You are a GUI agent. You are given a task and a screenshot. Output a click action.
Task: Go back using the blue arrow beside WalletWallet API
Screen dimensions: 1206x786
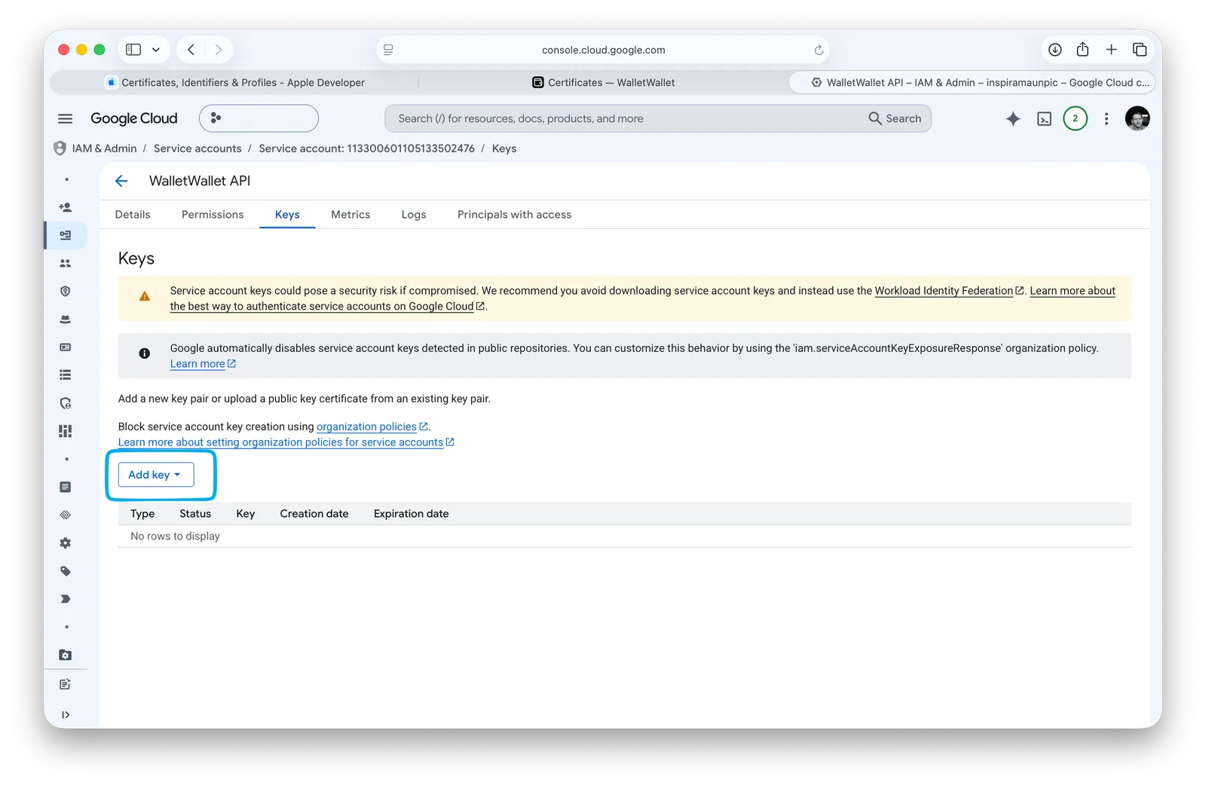(x=121, y=181)
